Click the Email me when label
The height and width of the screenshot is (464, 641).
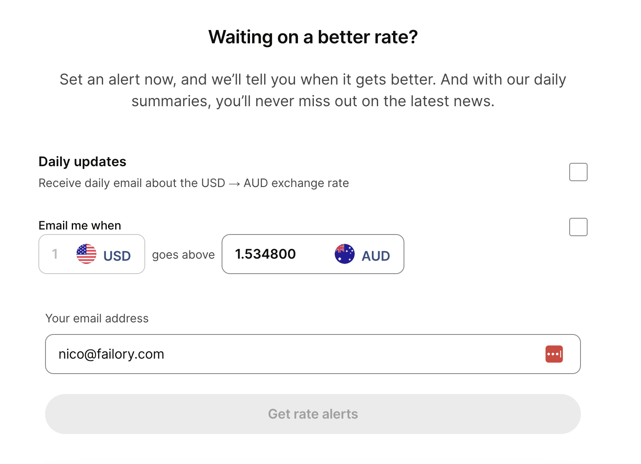[80, 225]
